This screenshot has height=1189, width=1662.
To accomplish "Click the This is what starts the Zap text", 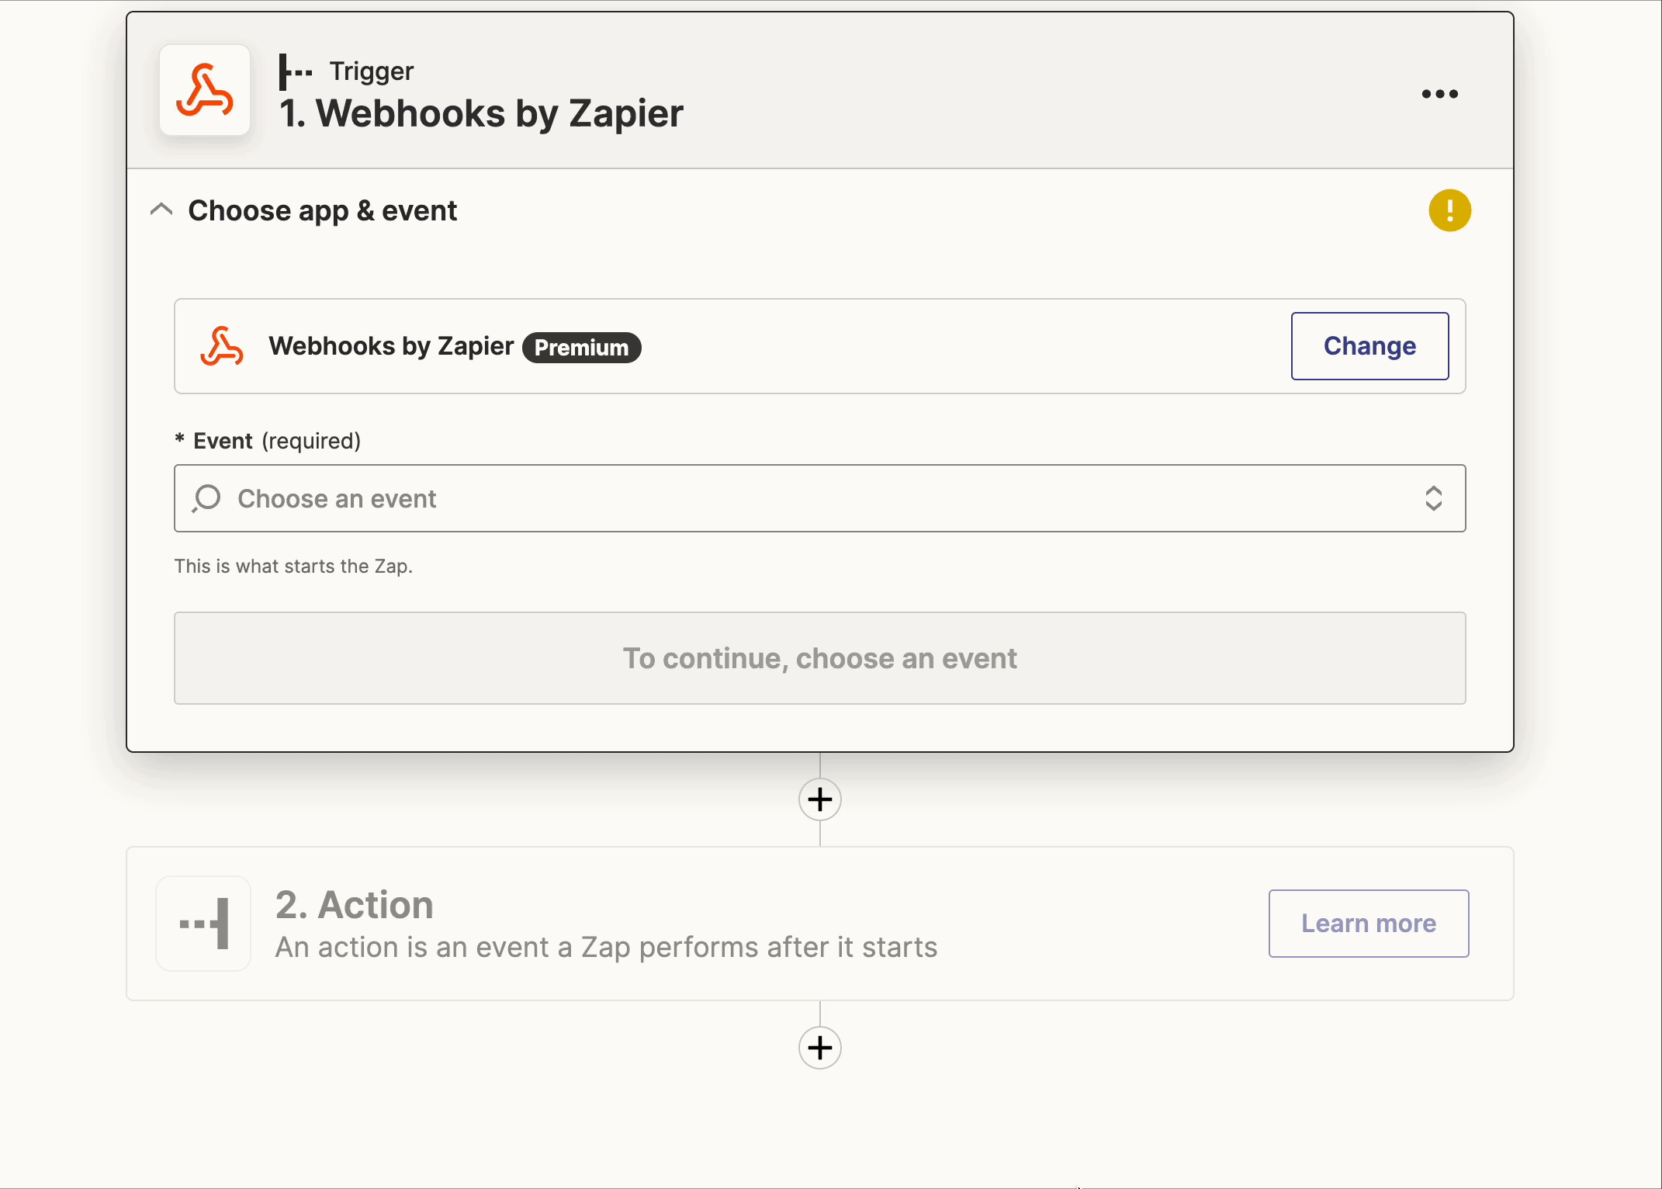I will (x=293, y=566).
